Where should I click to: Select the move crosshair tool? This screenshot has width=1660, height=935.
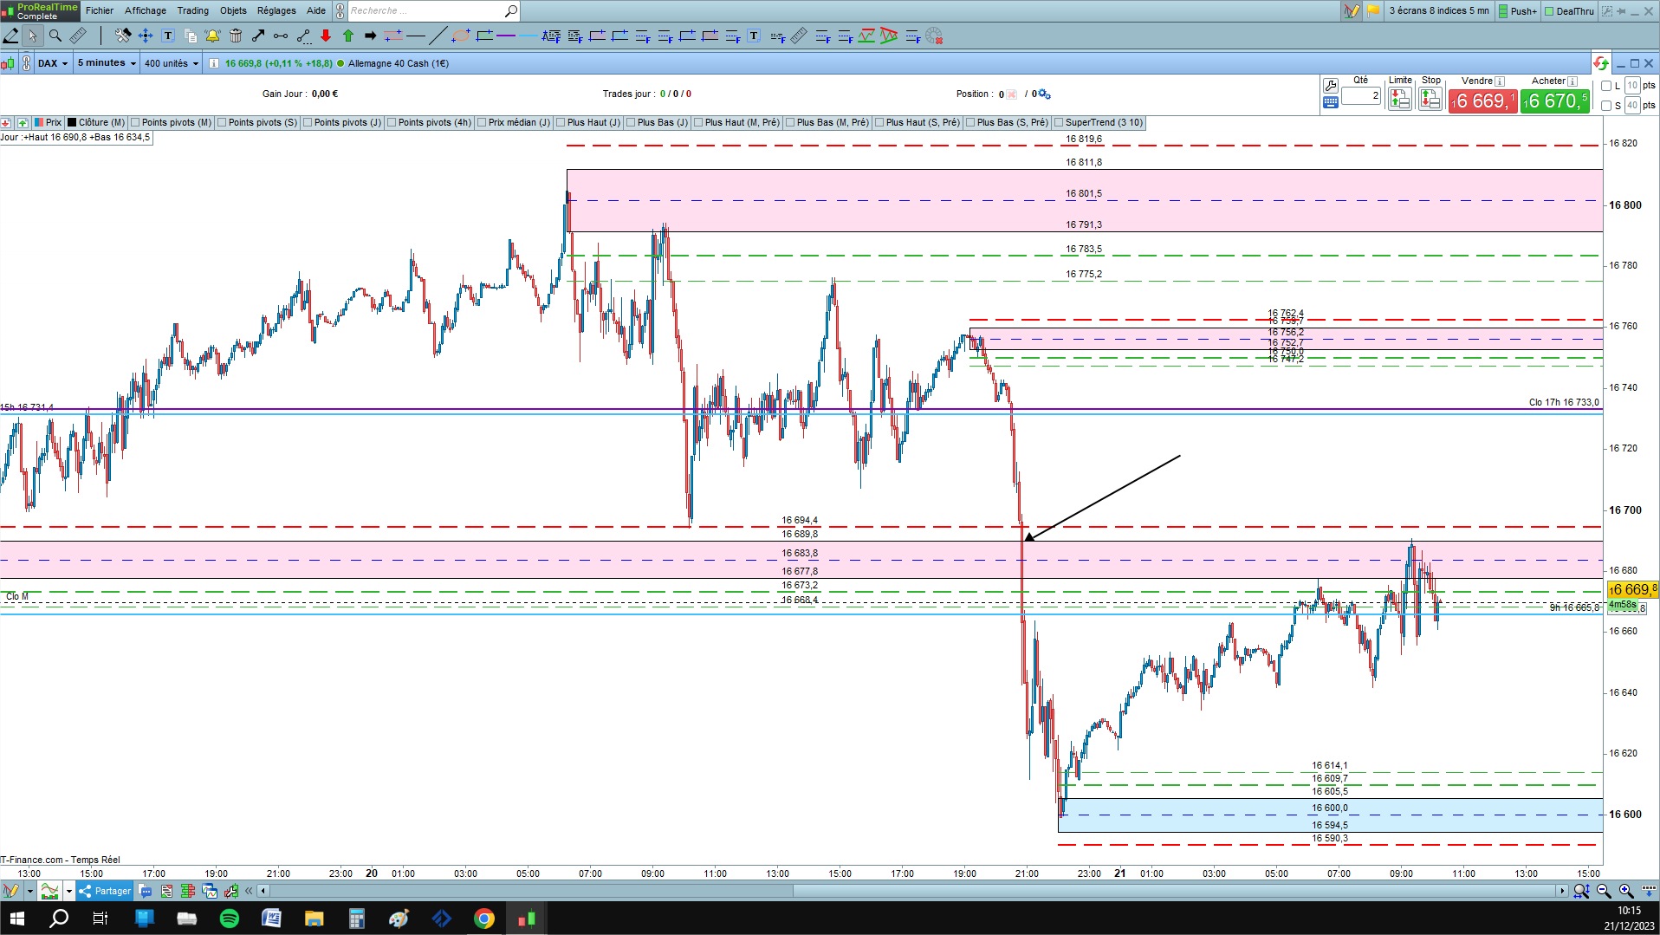coord(146,36)
